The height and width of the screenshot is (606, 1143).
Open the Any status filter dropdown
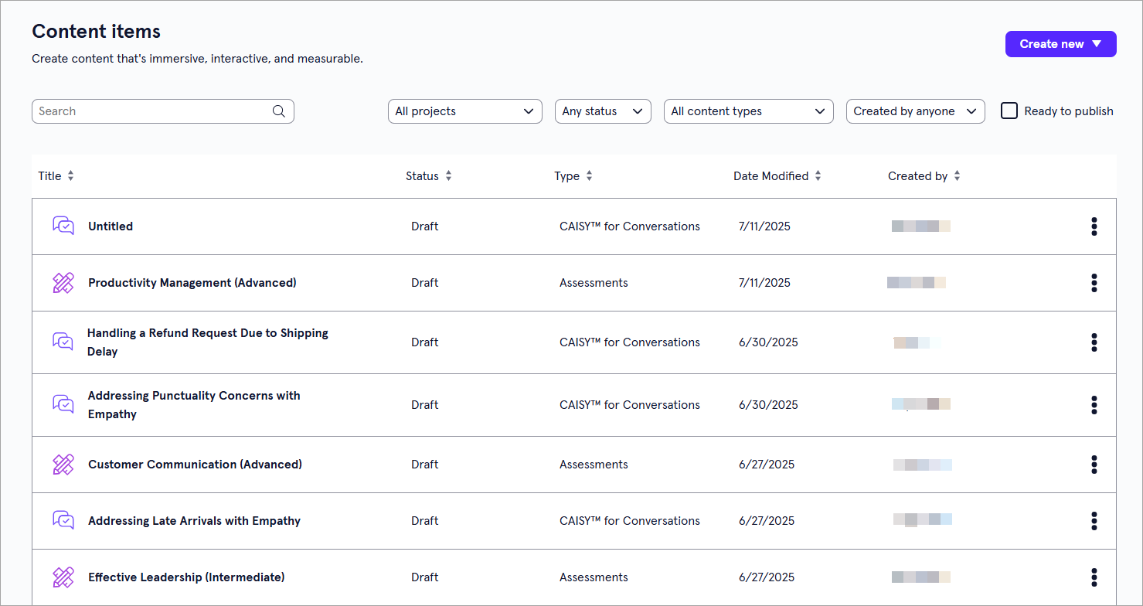[x=603, y=111]
